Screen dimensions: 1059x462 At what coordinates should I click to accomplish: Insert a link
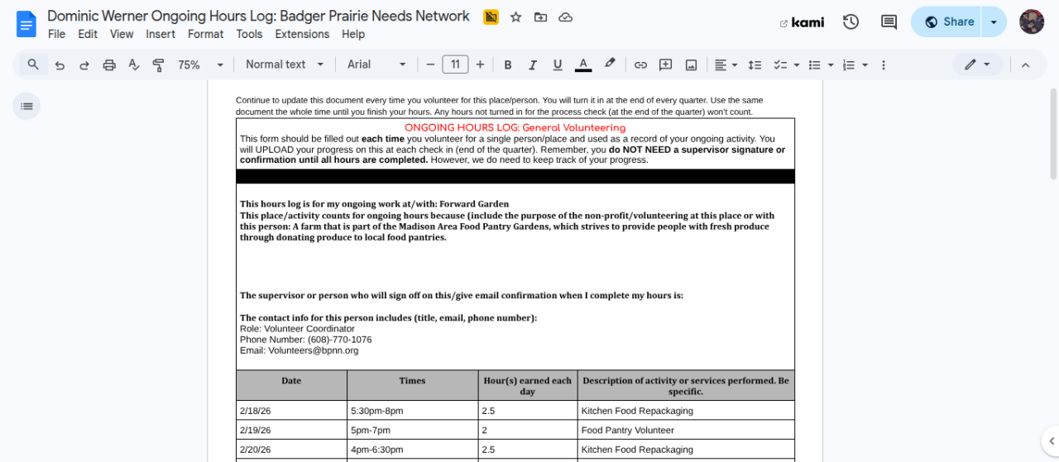(640, 64)
